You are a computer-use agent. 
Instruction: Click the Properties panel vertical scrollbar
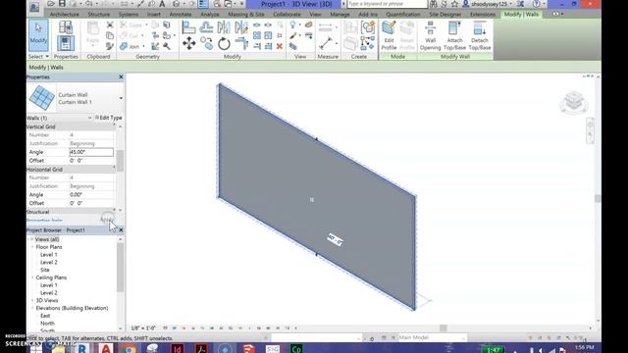pos(120,160)
